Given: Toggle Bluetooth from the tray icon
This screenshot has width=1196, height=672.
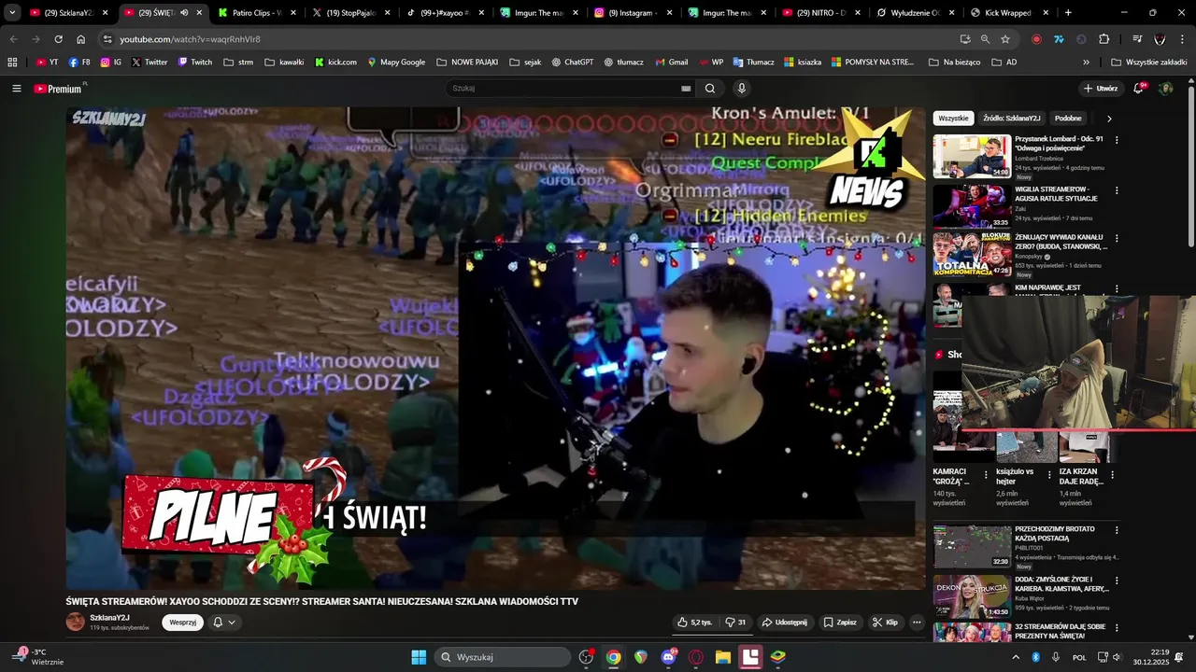Looking at the screenshot, I should [x=1035, y=657].
